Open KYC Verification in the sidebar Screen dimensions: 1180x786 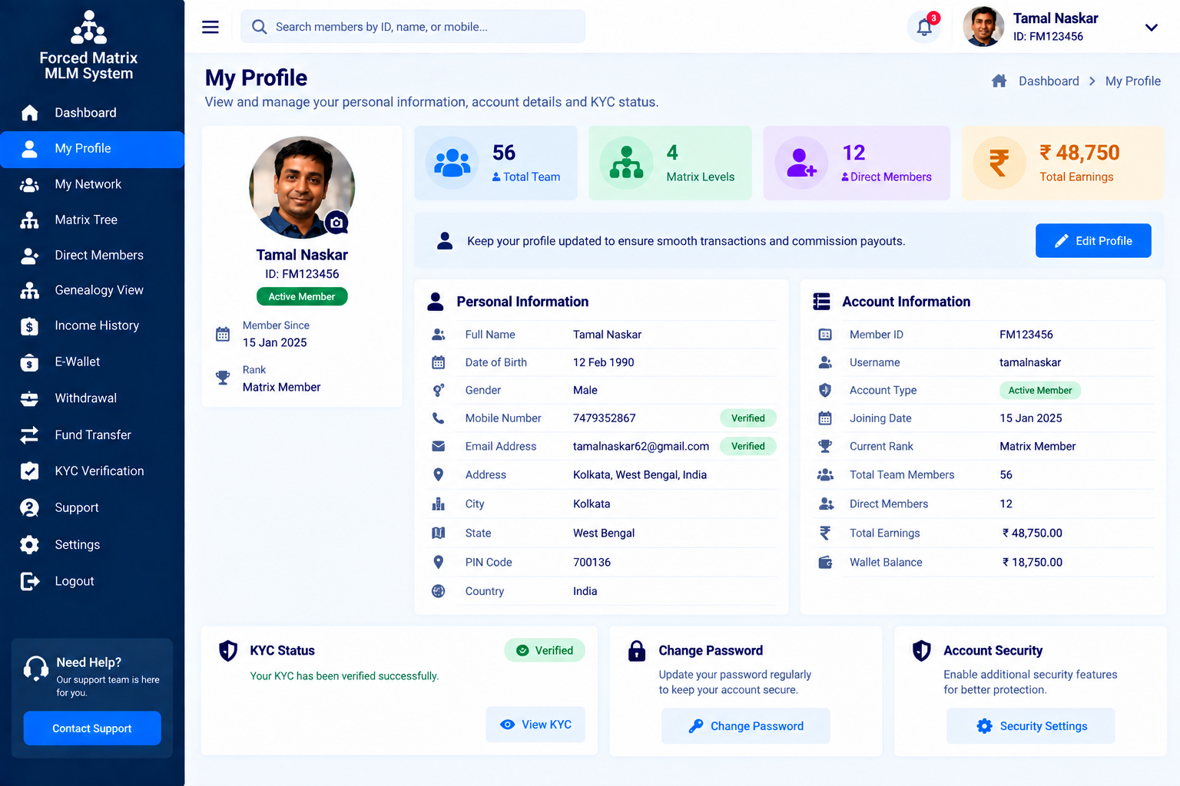click(92, 471)
